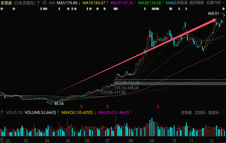The image size is (226, 143).
Task: Click the help question mark beside 前复权
Action: (x=39, y=3)
